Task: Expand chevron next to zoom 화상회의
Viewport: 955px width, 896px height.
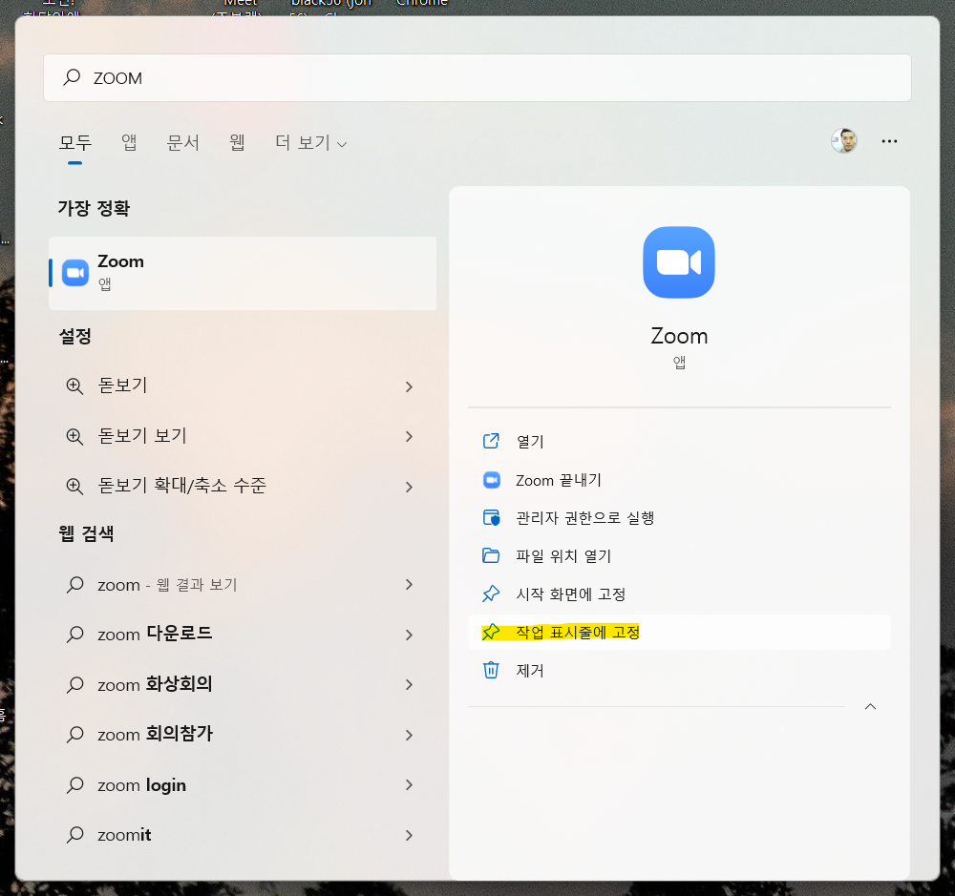Action: coord(410,685)
